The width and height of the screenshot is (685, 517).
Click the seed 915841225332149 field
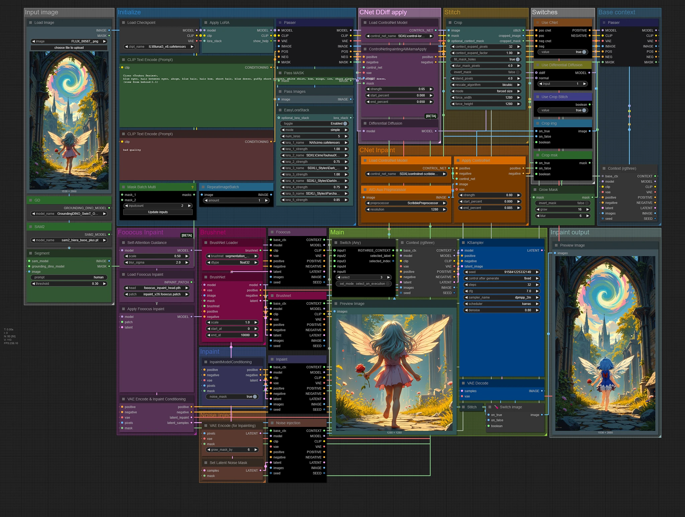502,272
